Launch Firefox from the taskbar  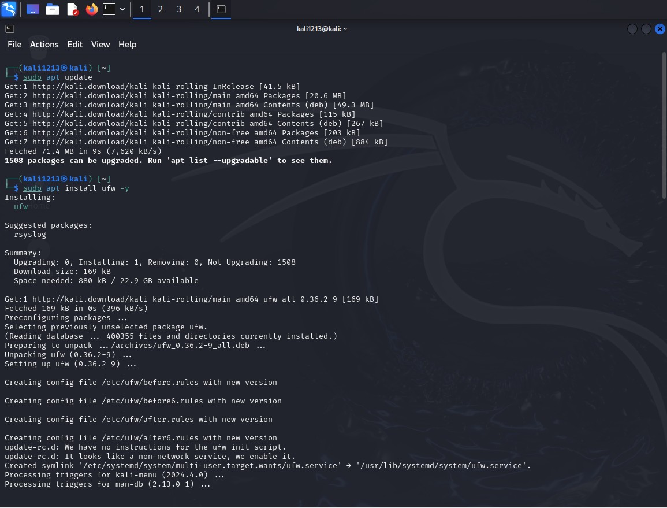pos(92,9)
